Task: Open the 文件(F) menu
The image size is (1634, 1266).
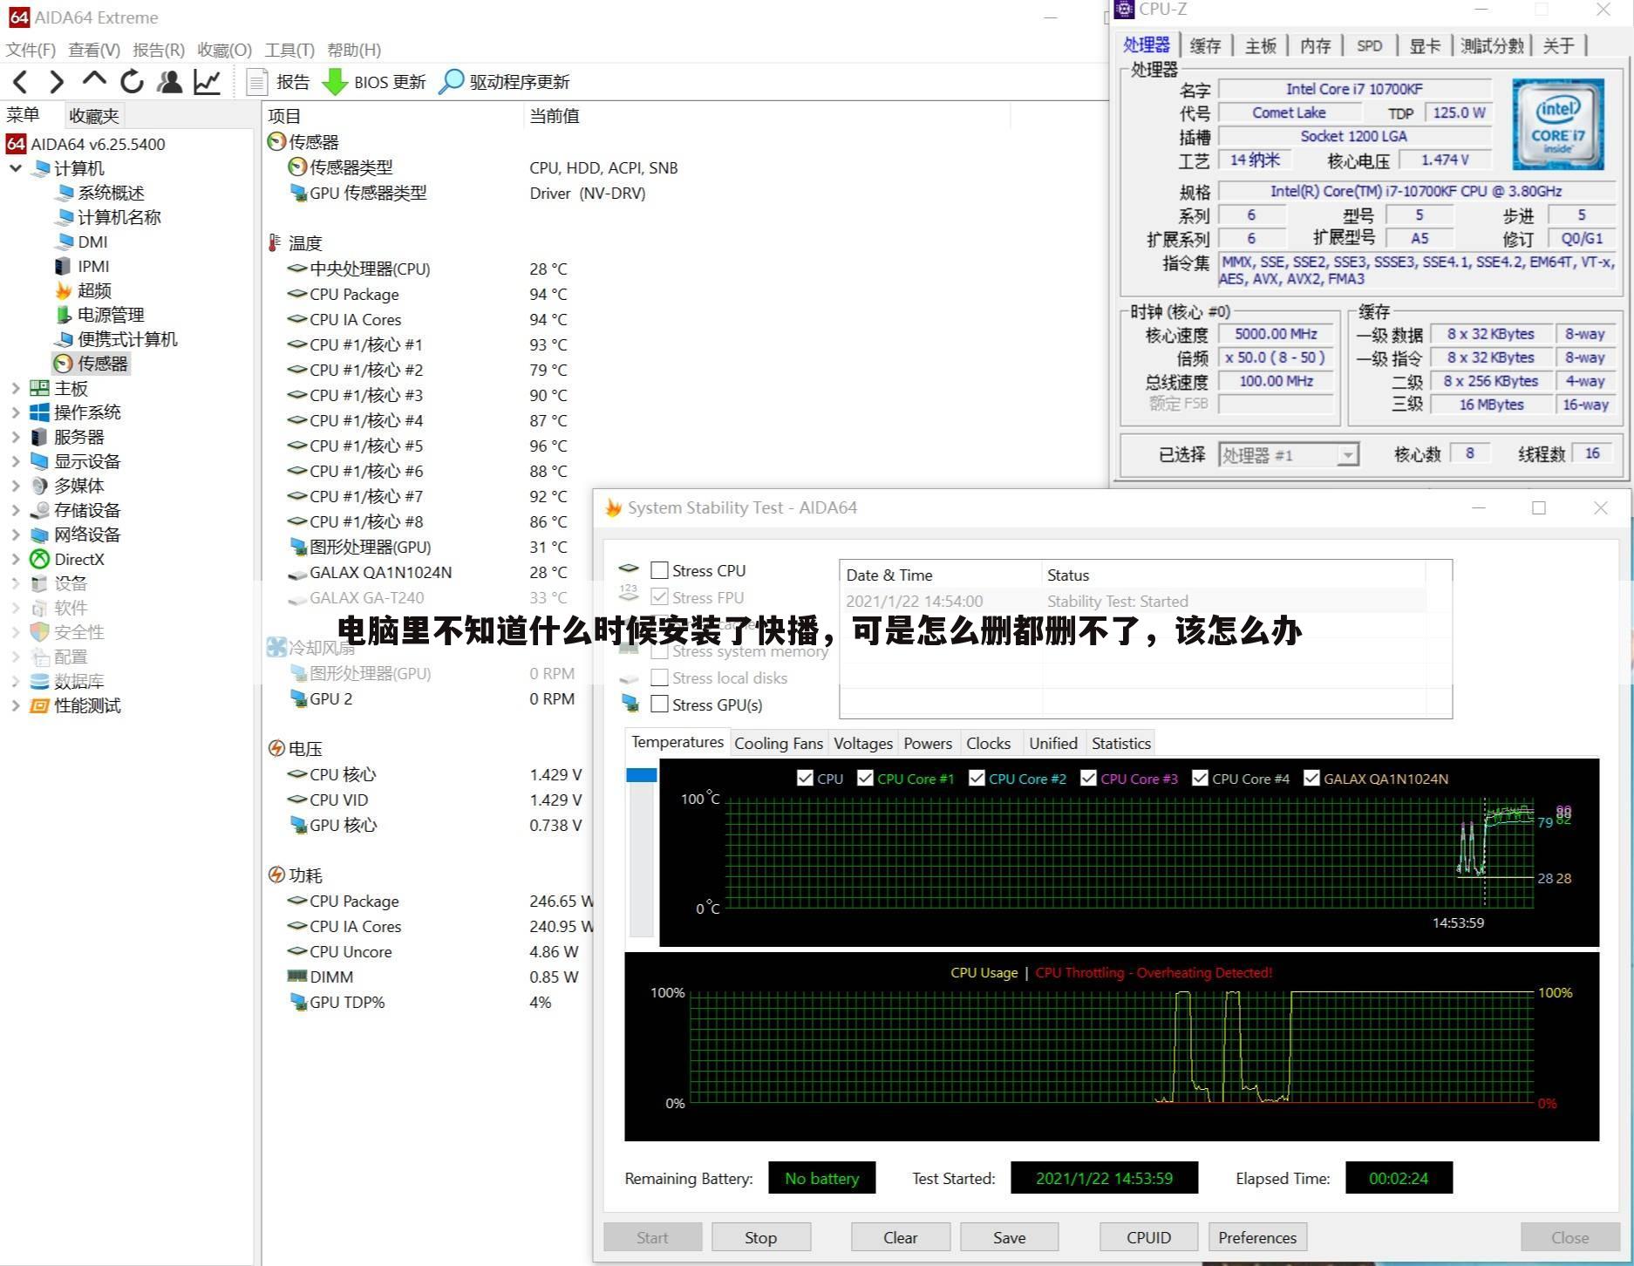Action: [x=31, y=50]
